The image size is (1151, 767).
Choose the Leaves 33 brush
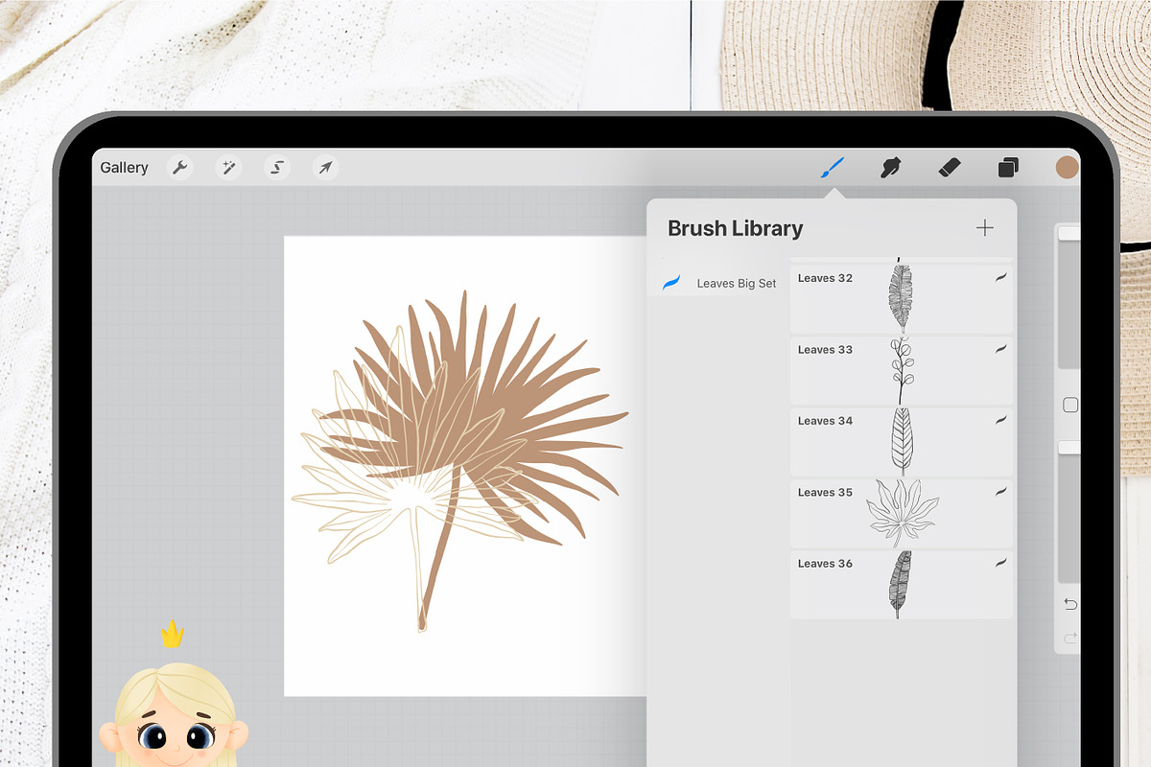coord(901,369)
